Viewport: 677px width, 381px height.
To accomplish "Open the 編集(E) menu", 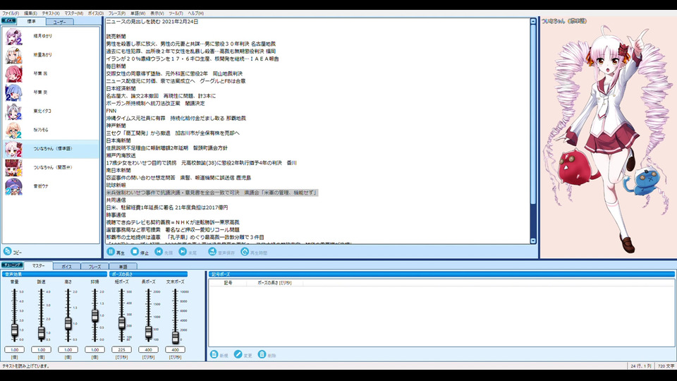I will 30,13.
